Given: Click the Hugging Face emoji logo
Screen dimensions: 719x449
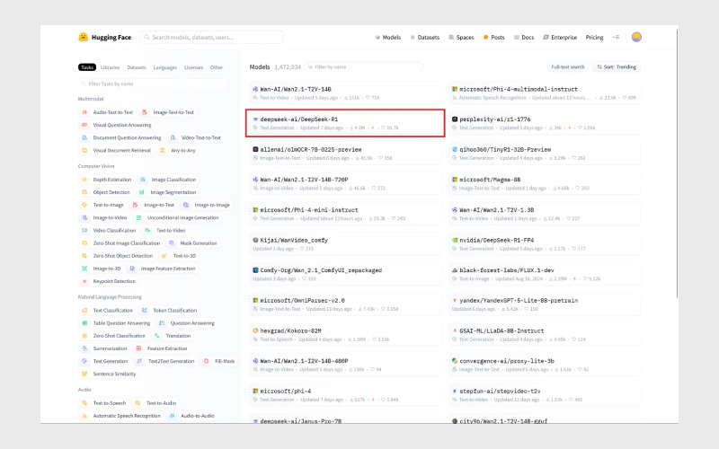Looking at the screenshot, I should 84,38.
